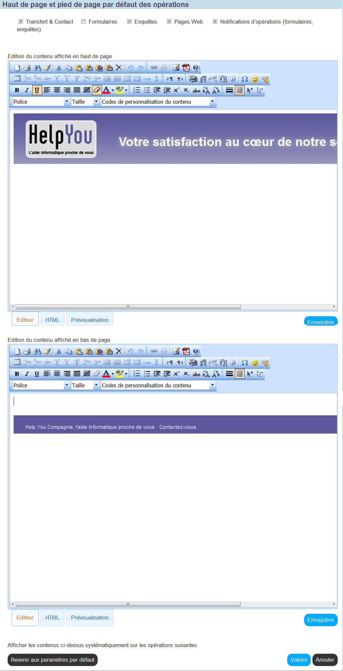The width and height of the screenshot is (343, 671).
Task: Open highlight color arrow in header editor
Action: (x=126, y=90)
